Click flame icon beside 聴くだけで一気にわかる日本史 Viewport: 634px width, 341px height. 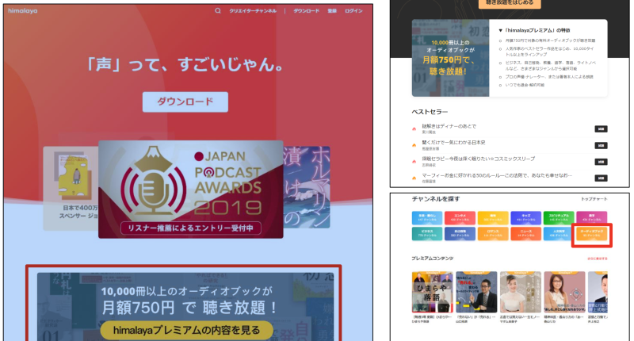click(x=414, y=145)
